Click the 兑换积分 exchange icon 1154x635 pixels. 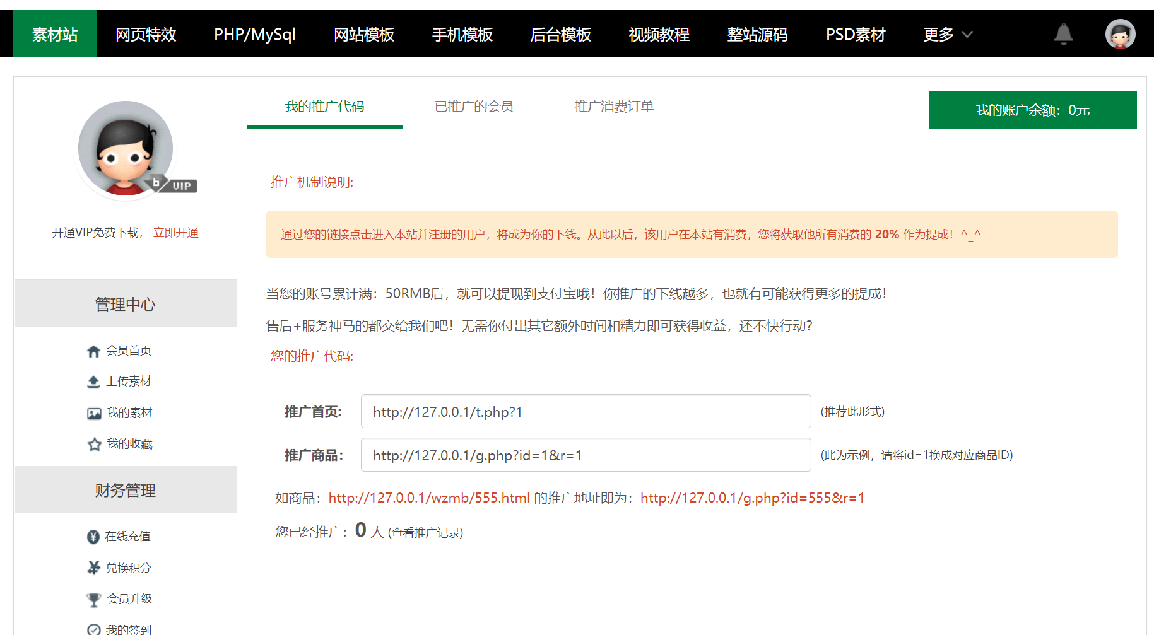[x=94, y=567]
